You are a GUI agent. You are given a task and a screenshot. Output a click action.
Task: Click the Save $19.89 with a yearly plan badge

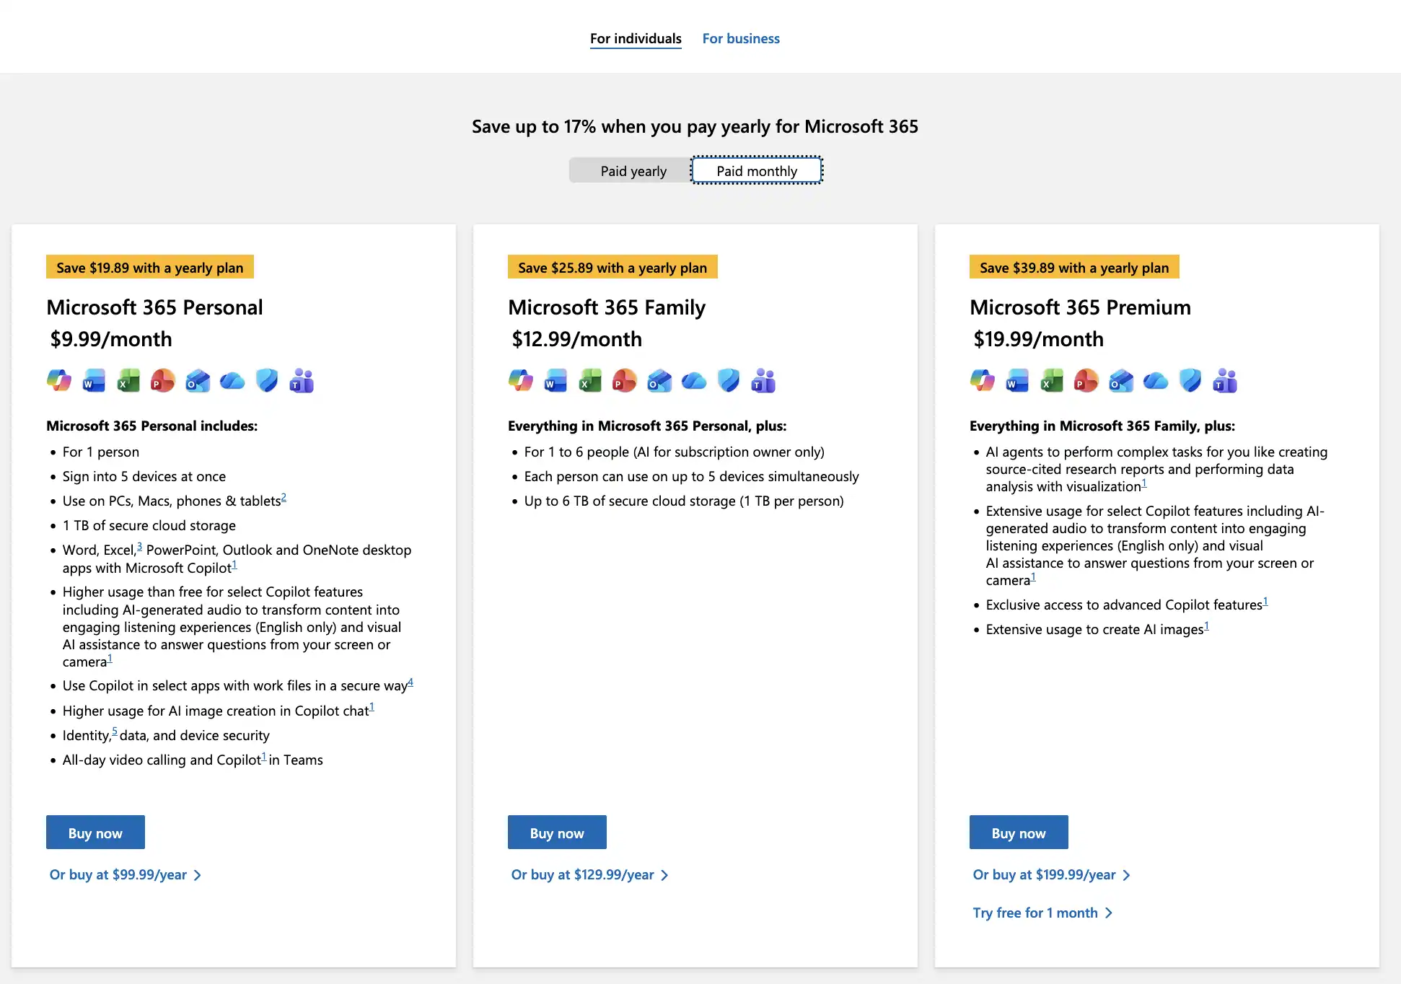click(x=150, y=267)
